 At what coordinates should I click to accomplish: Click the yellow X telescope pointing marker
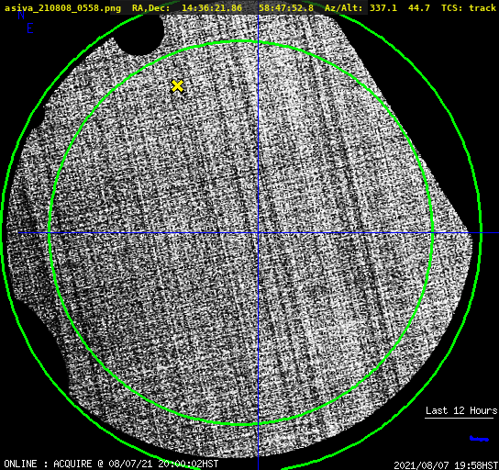coord(177,86)
